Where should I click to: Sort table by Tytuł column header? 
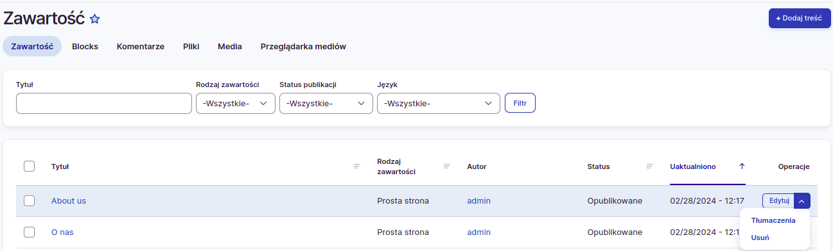pos(60,166)
